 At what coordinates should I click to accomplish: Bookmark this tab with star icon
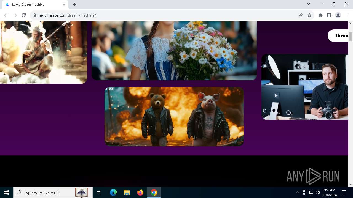(309, 15)
